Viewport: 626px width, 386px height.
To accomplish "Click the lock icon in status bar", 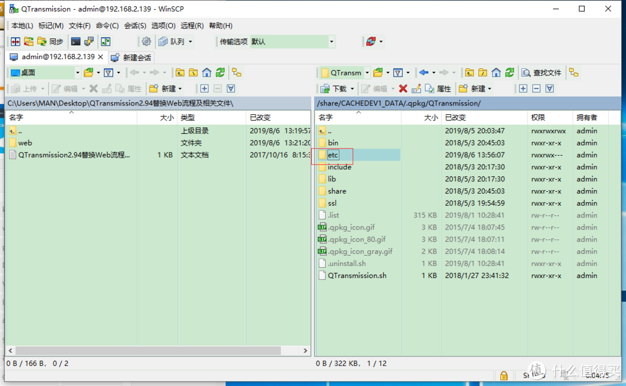I will tap(504, 375).
